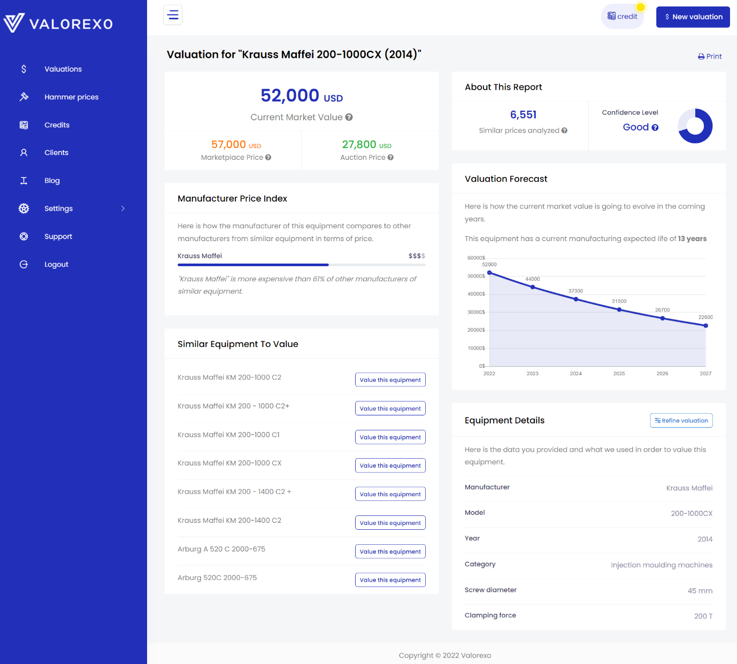
Task: Click the 27,800 USD auction price
Action: 367,144
